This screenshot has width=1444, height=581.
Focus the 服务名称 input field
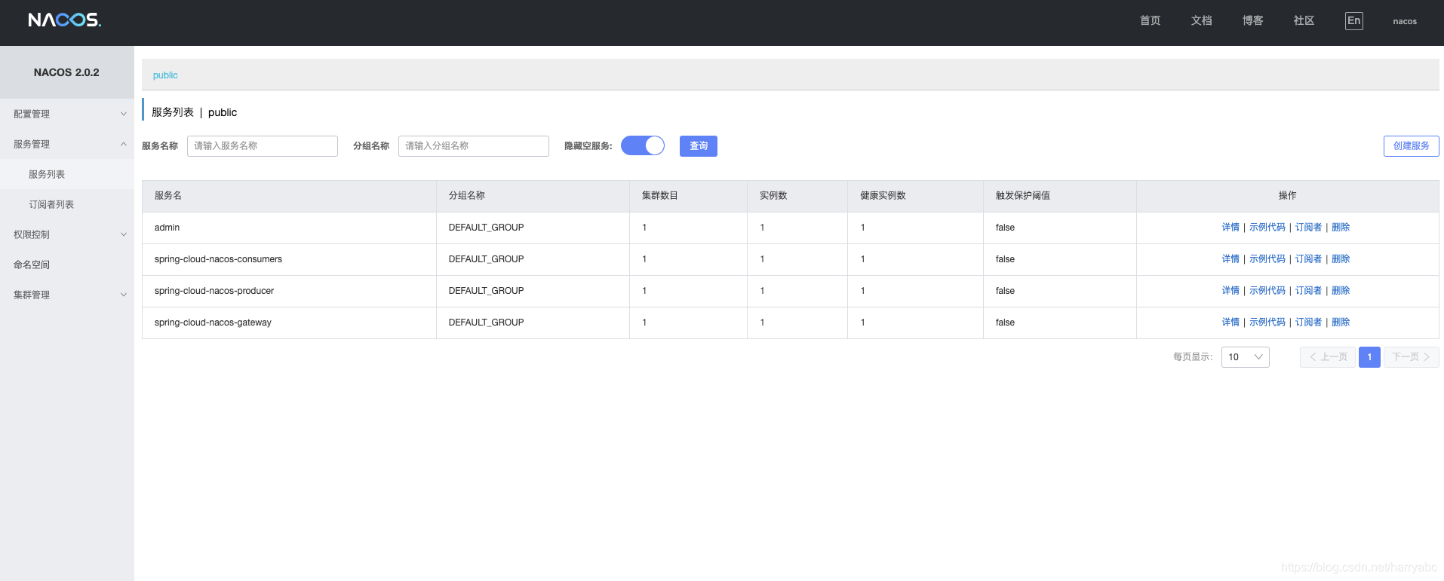point(263,146)
